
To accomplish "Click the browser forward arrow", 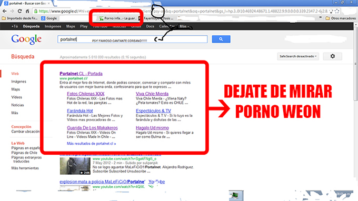I will tap(12, 11).
